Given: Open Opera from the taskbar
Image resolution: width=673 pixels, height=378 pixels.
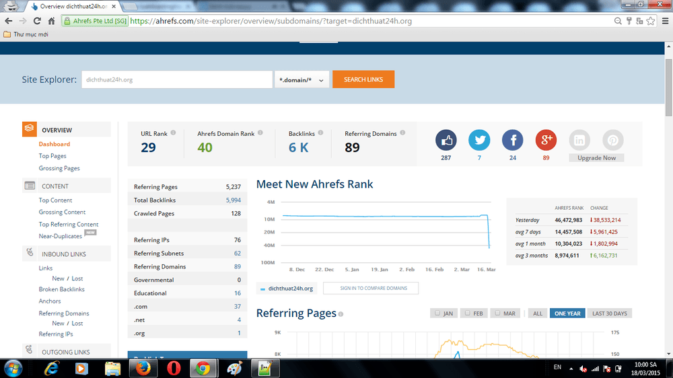Looking at the screenshot, I should [174, 369].
